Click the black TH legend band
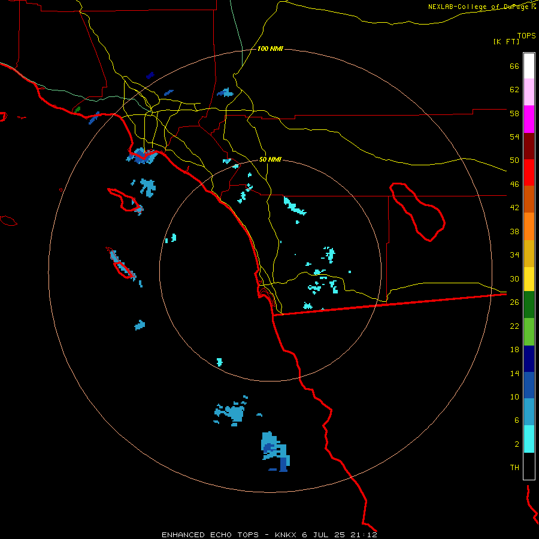This screenshot has width=539, height=539. [529, 466]
